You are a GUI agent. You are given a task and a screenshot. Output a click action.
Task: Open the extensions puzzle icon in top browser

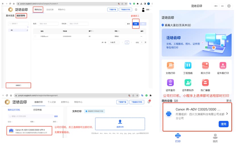pyautogui.click(x=137, y=4)
